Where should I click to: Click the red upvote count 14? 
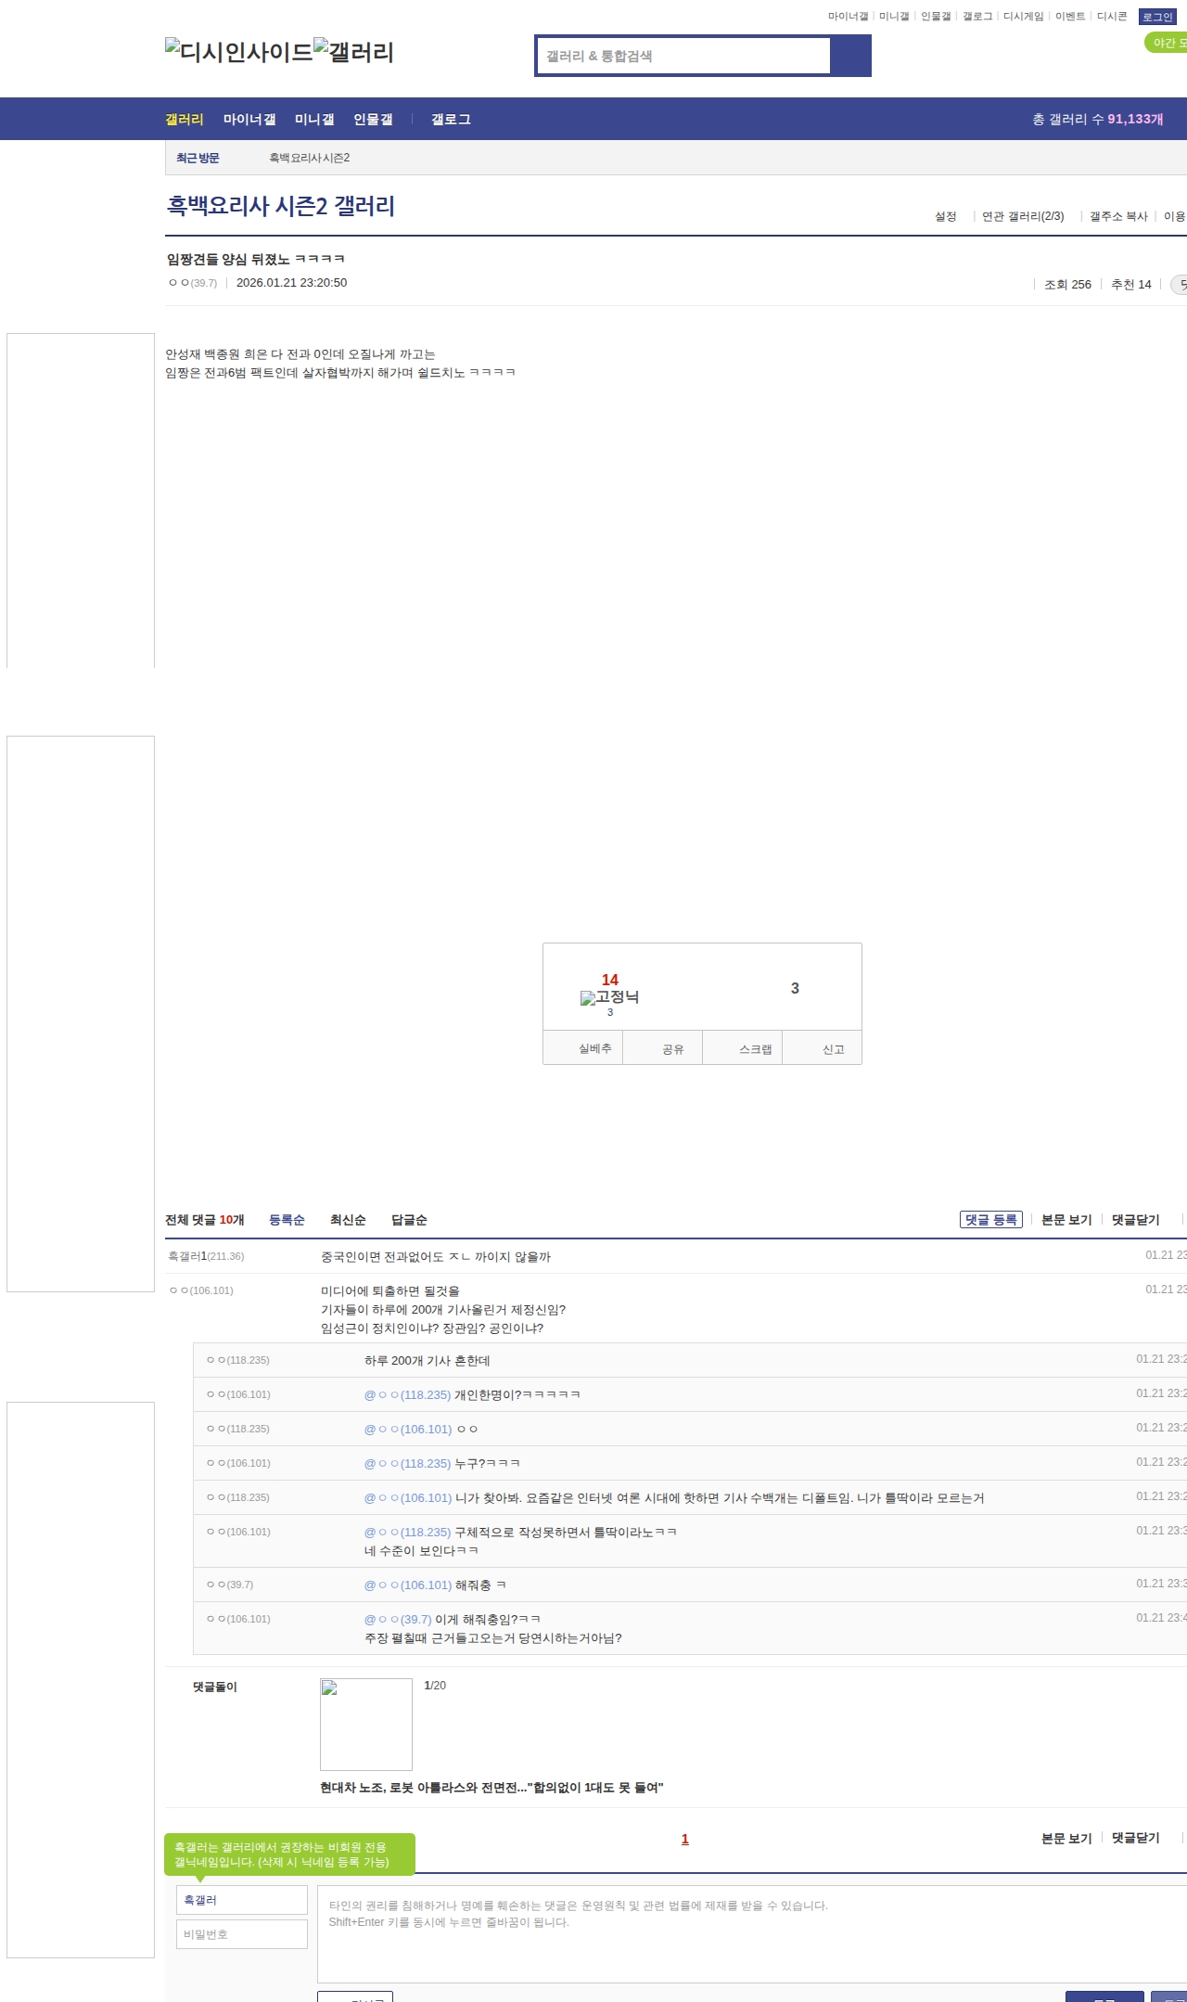[x=610, y=980]
